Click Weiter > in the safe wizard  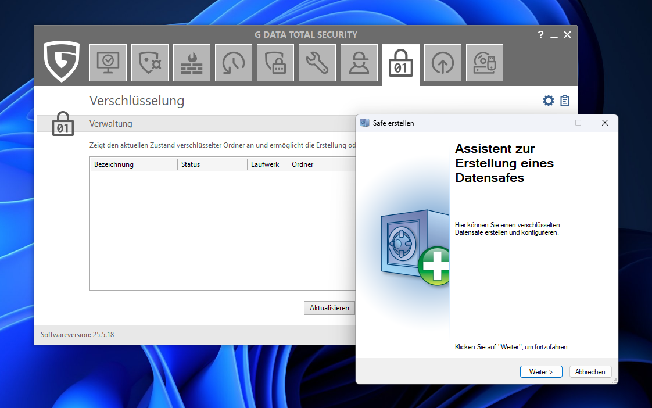point(541,372)
